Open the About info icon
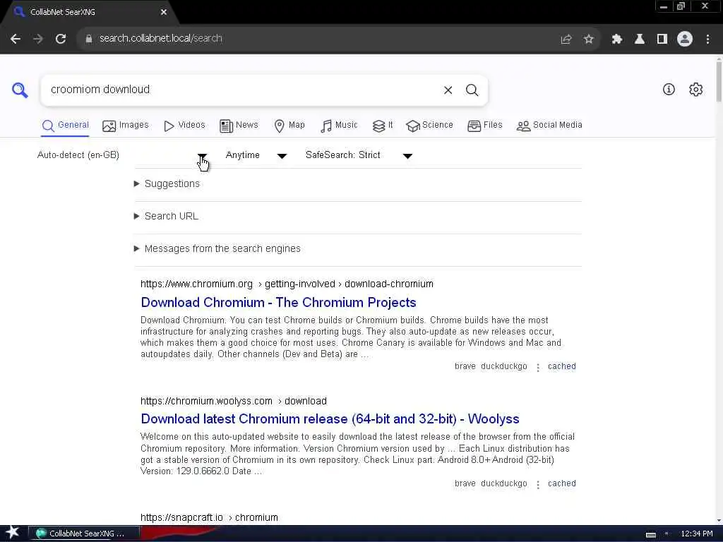Screen dimensions: 723x542 click(x=669, y=90)
